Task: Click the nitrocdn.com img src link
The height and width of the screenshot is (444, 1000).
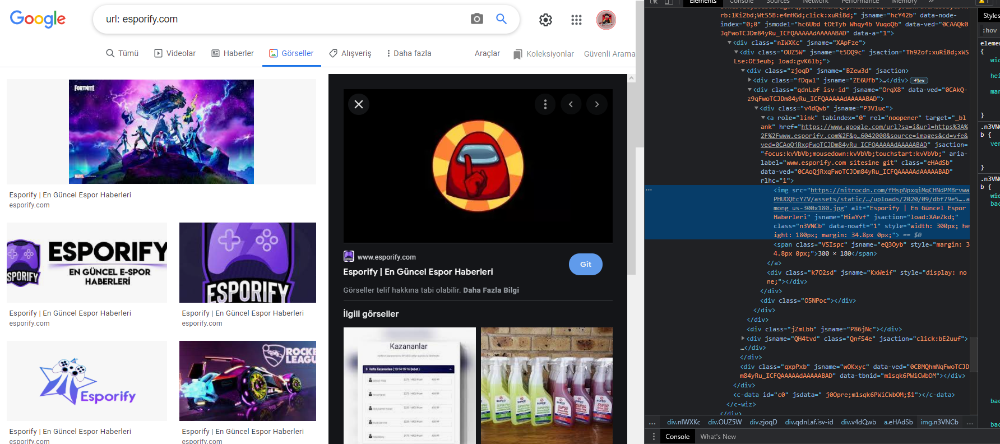Action: 871,199
